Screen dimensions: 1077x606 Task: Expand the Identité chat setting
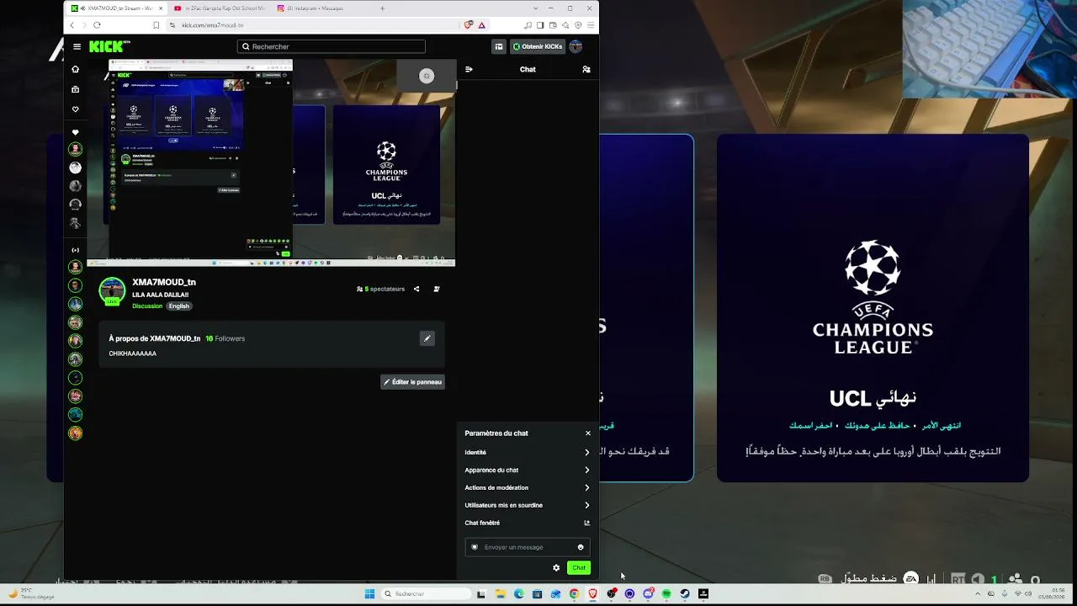pyautogui.click(x=528, y=452)
